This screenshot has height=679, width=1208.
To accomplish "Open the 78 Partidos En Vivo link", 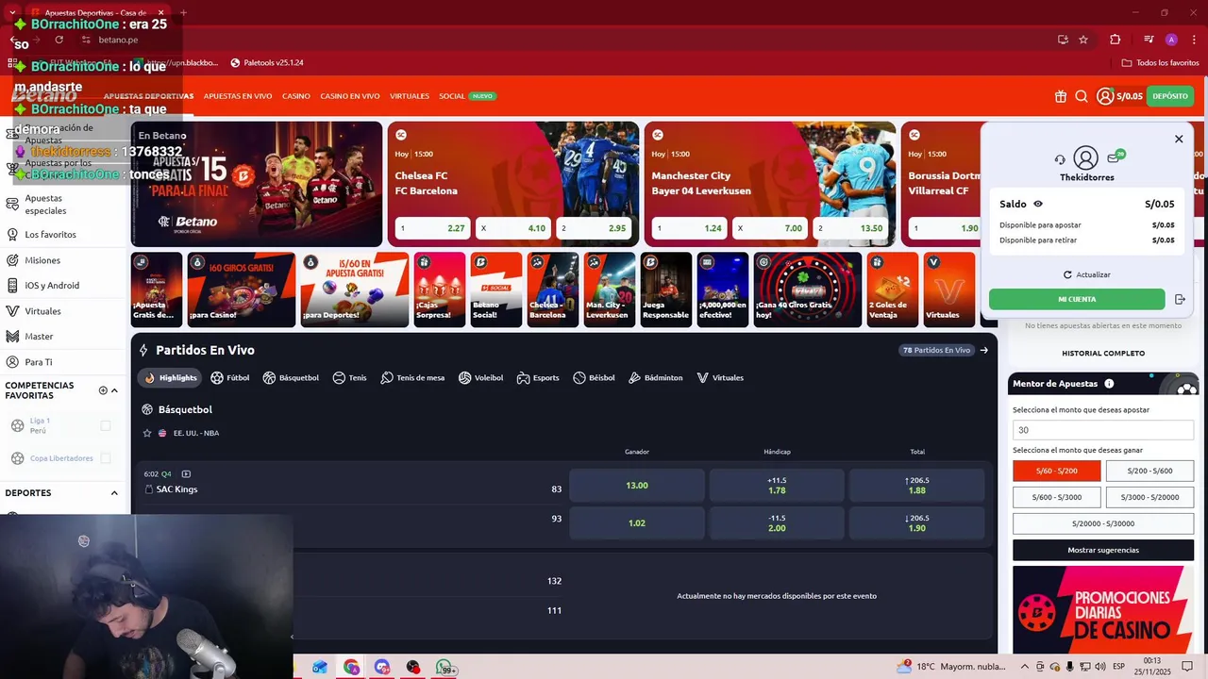I will 936,350.
